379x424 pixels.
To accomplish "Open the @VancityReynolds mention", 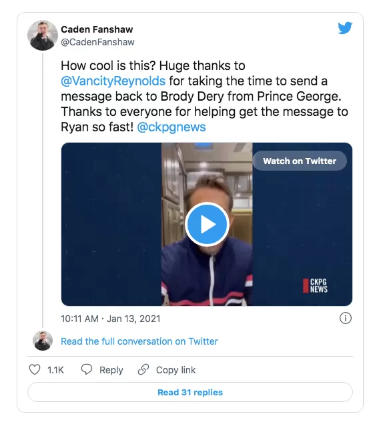I will click(113, 81).
